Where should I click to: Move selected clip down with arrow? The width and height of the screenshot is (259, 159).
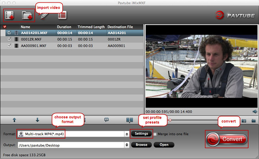point(37,120)
